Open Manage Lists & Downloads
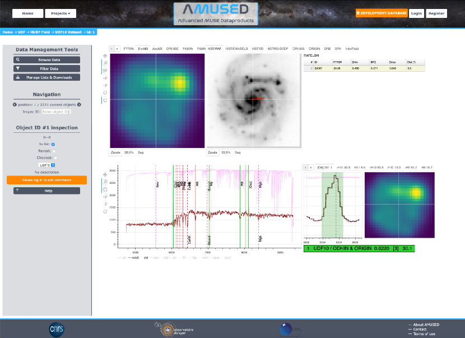The height and width of the screenshot is (338, 465). (x=46, y=77)
